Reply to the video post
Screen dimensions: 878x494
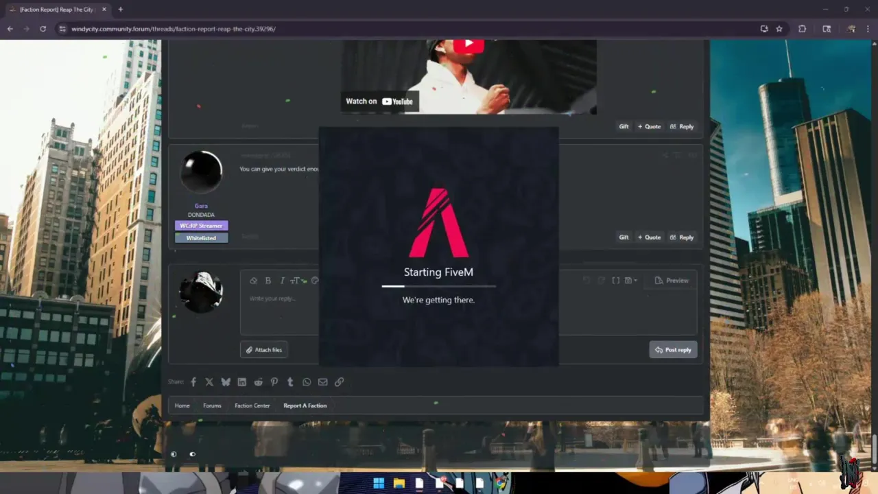pos(682,126)
